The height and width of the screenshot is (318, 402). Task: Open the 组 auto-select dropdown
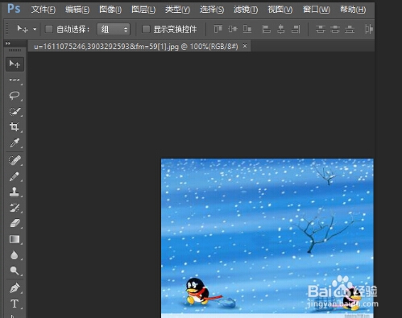click(114, 29)
